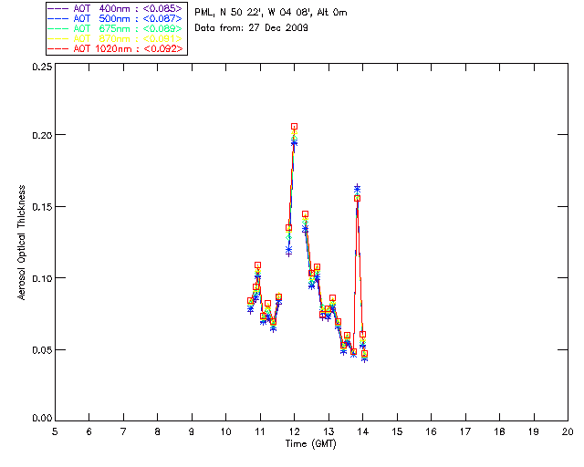Click the Time (GMT) axis title
Screen dimensions: 584x467
pos(310,443)
